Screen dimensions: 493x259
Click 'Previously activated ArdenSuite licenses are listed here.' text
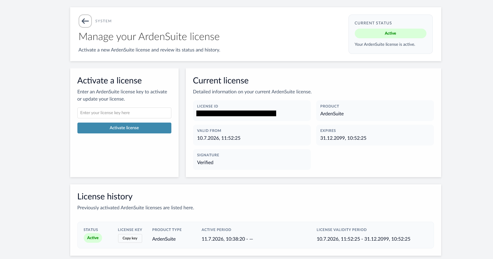point(136,208)
